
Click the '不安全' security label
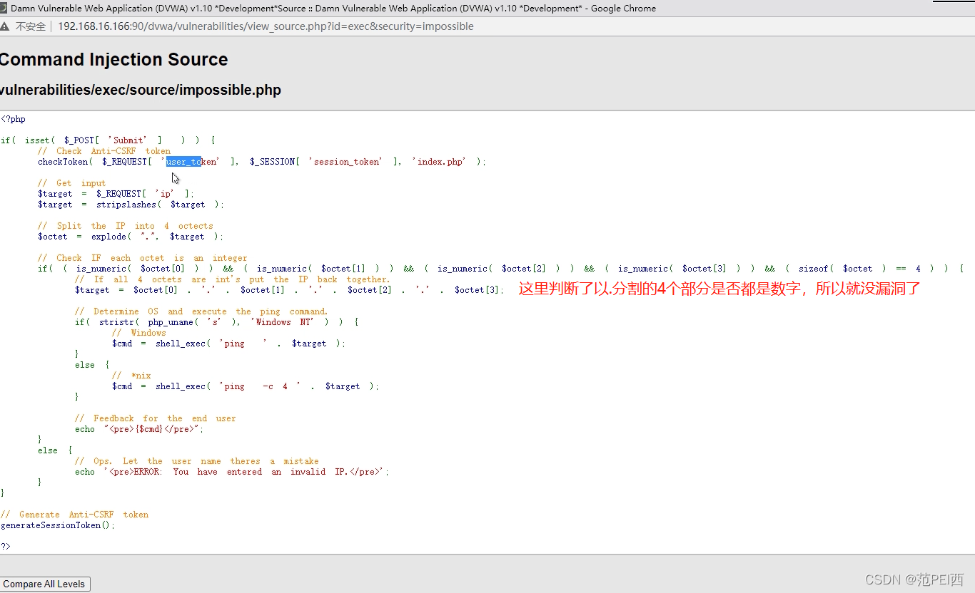(x=31, y=26)
